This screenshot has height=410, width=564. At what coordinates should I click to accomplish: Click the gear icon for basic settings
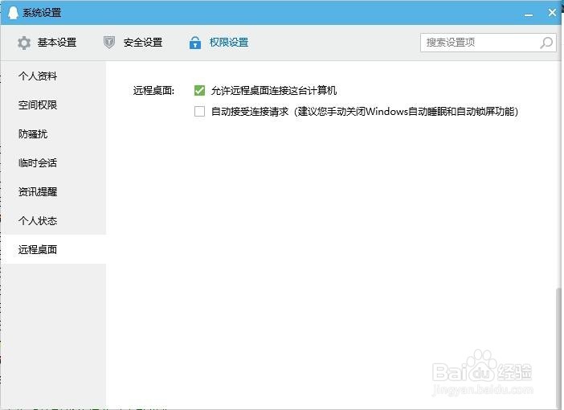(x=24, y=43)
